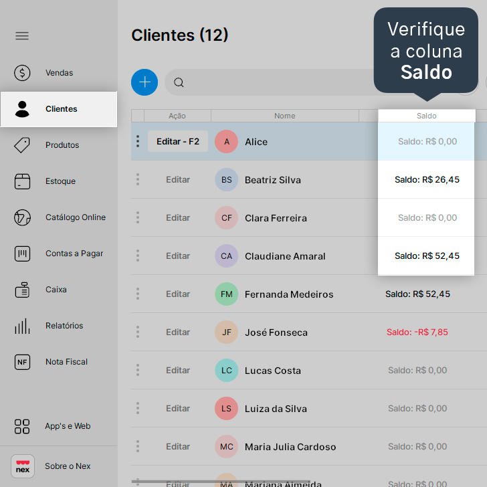Open the hamburger menu icon

(22, 36)
